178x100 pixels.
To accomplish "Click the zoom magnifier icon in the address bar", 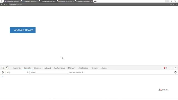I will click(171, 4).
